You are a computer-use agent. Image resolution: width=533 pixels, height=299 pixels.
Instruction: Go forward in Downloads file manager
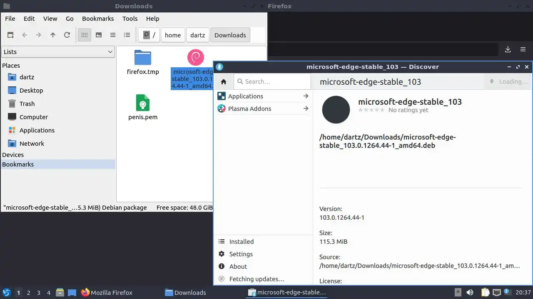(x=39, y=35)
